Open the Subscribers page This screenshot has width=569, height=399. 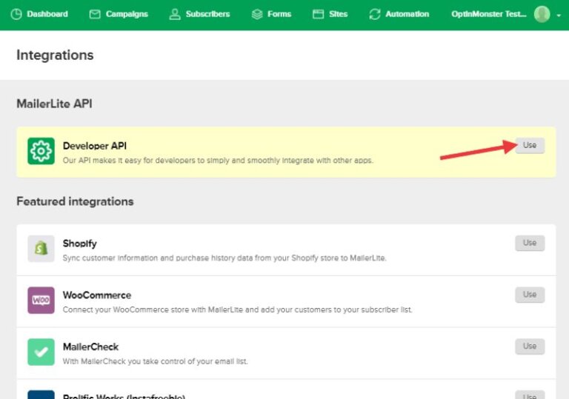(199, 14)
